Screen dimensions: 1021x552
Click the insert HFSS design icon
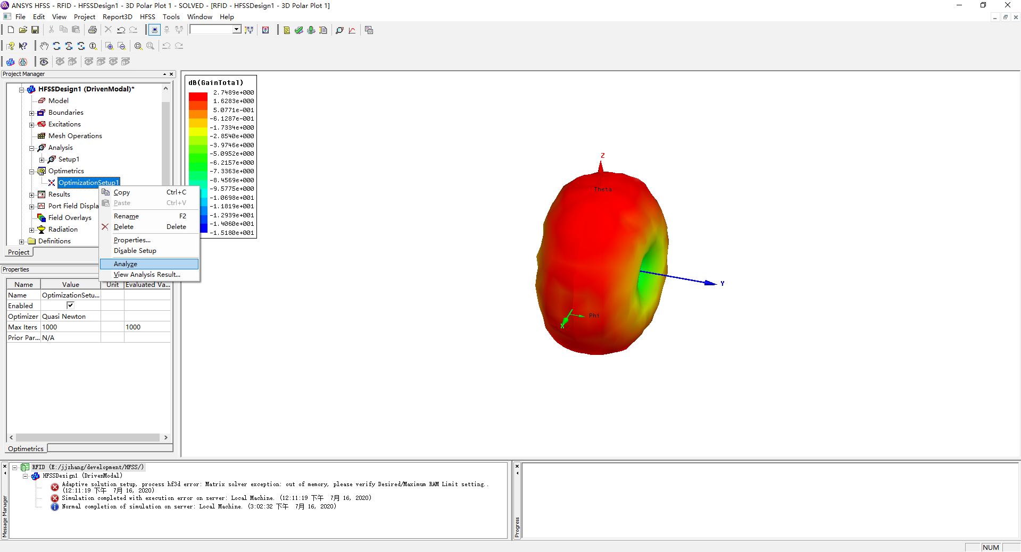(11, 62)
